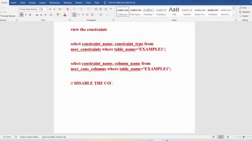Image resolution: width=252 pixels, height=141 pixels.
Task: Open word count in status bar
Action: pos(7,137)
